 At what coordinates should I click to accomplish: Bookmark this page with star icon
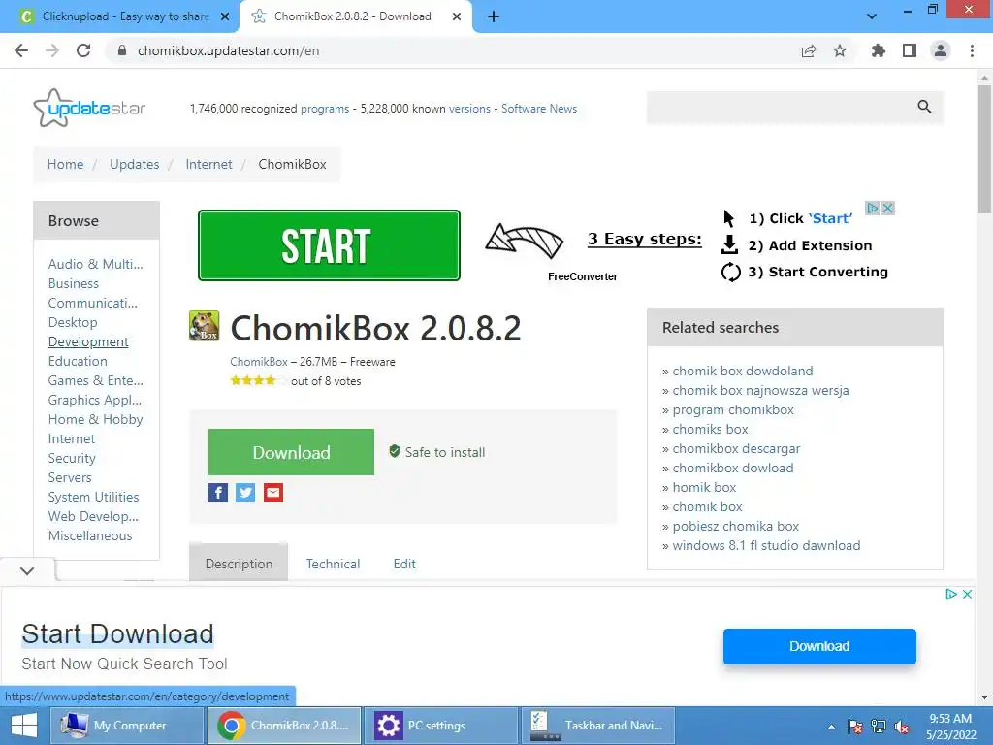pyautogui.click(x=840, y=50)
